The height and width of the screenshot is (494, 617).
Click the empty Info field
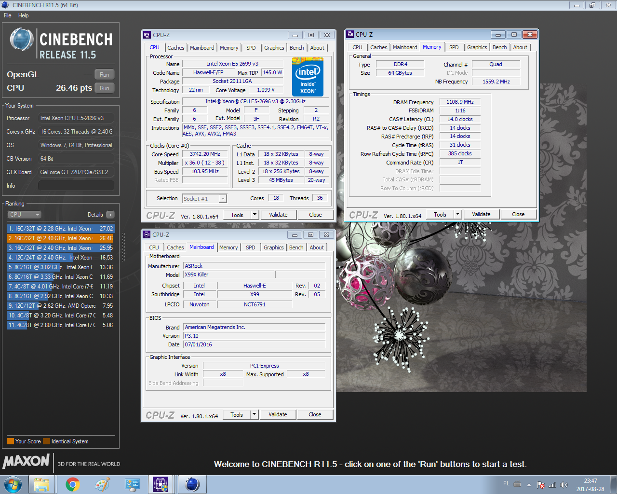tap(76, 186)
